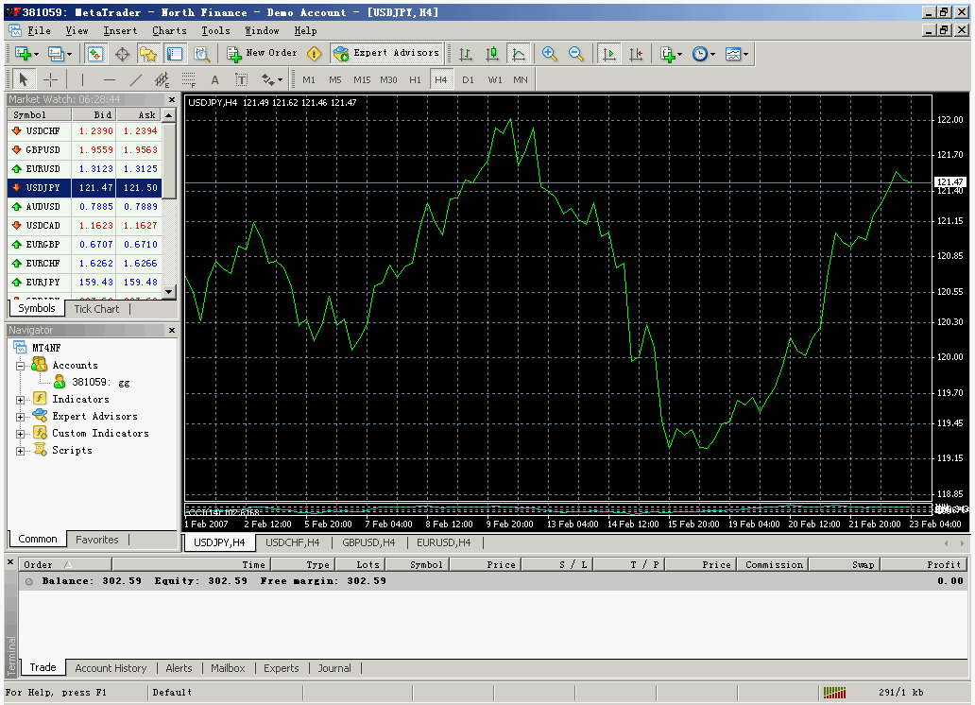The height and width of the screenshot is (705, 975).
Task: Toggle the Expert Advisors button
Action: (386, 54)
